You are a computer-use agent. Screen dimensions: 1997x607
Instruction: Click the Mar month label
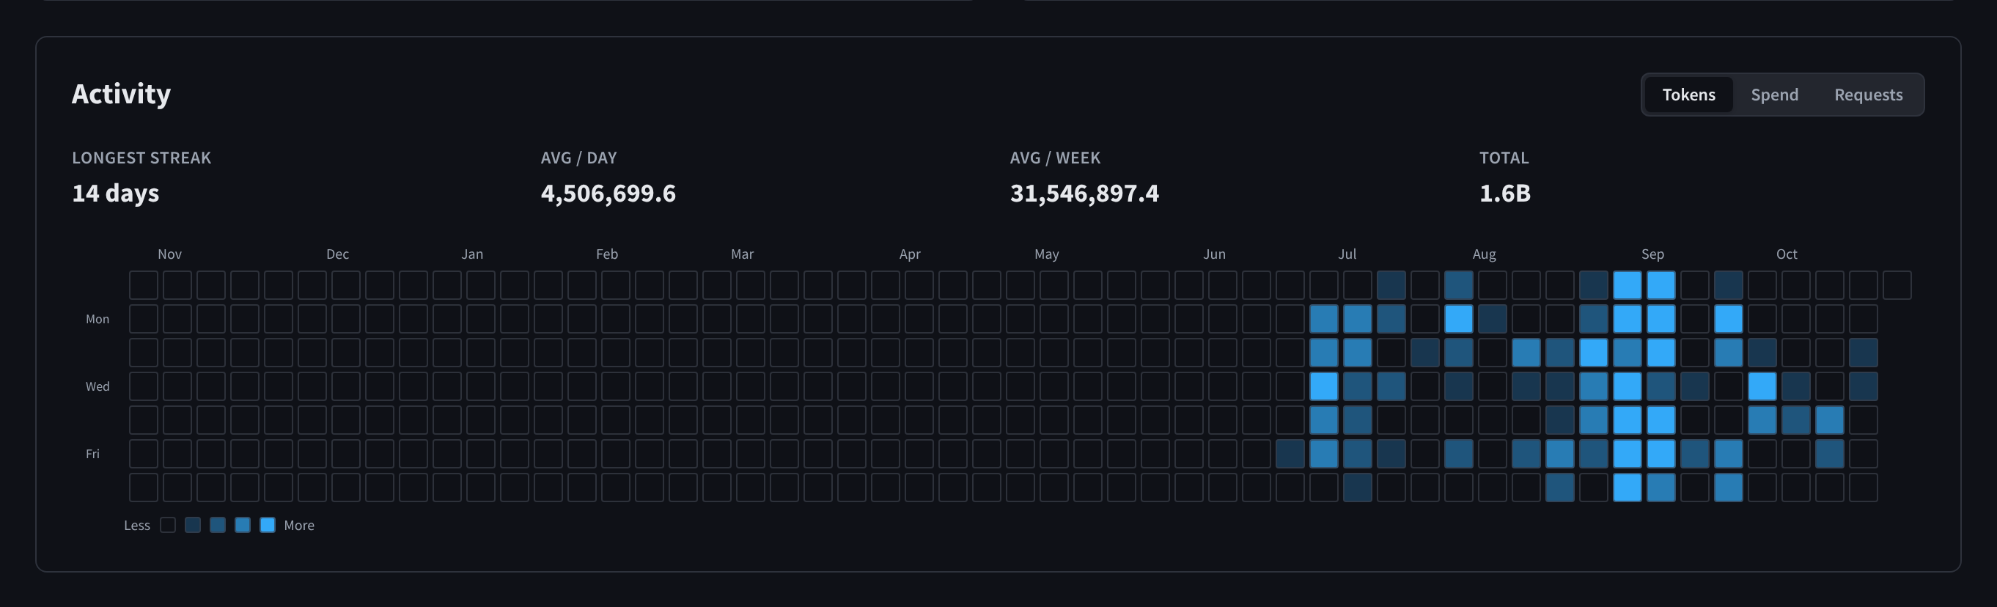(742, 254)
